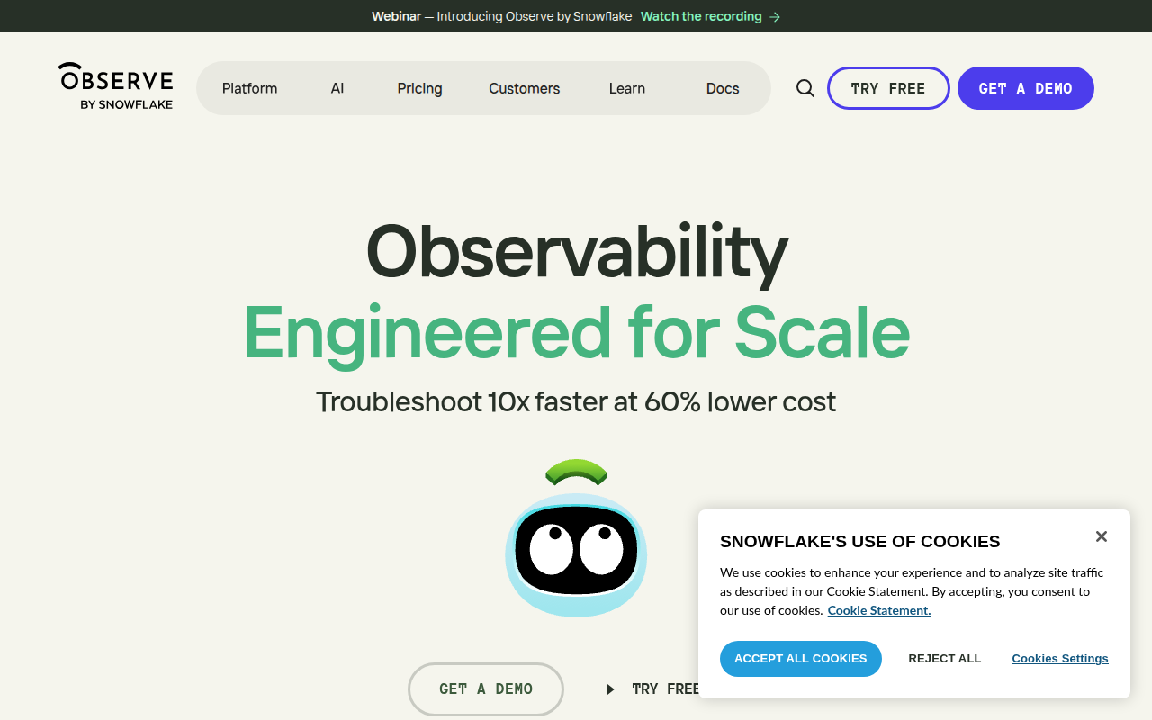1152x720 pixels.
Task: Click the robot mascot illustration
Action: coord(576,538)
